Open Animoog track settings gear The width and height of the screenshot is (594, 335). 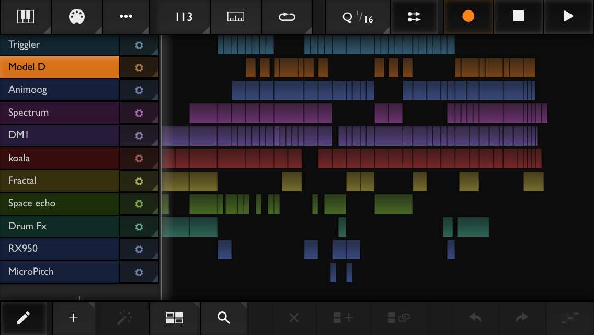[x=139, y=91]
